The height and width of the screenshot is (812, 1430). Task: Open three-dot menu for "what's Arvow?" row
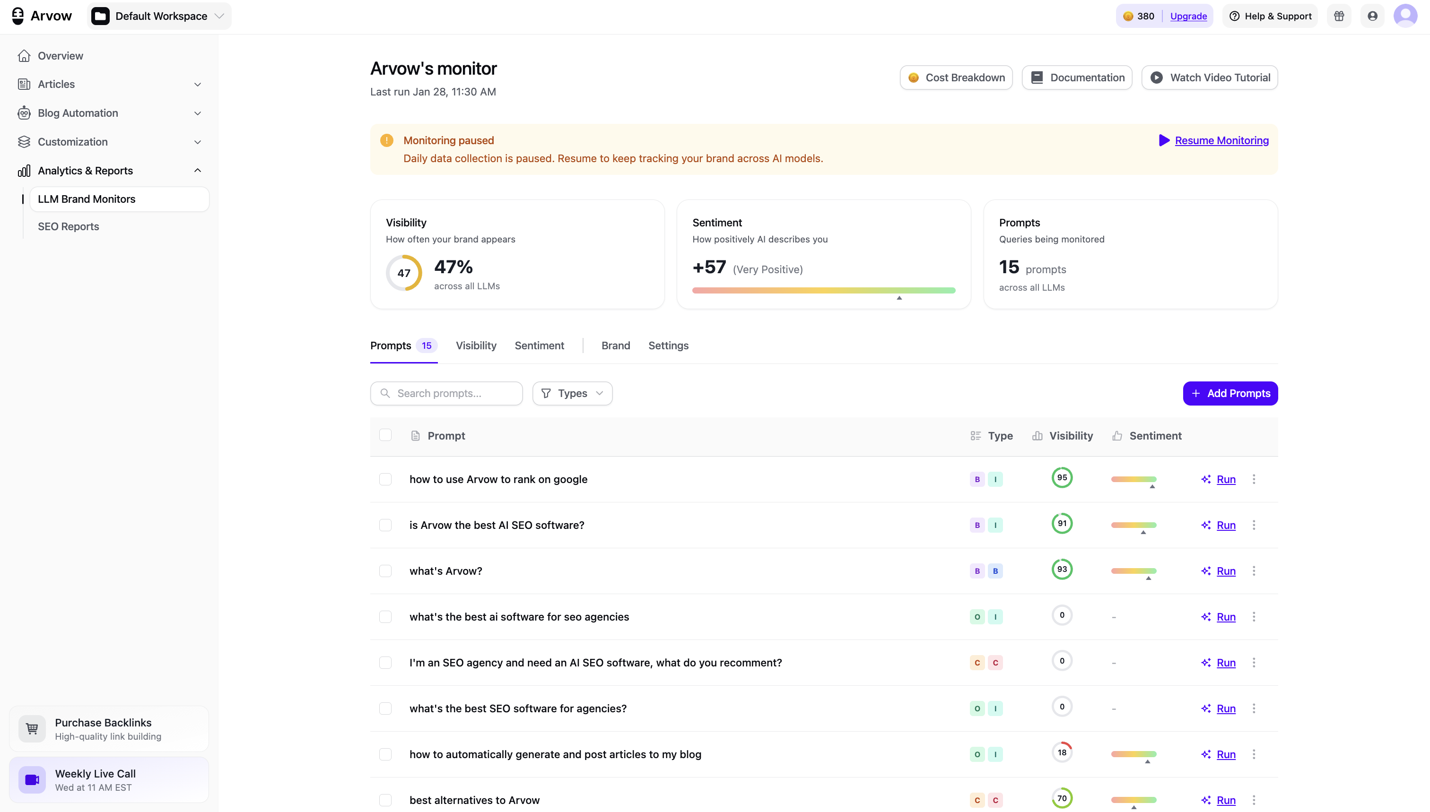click(1254, 570)
